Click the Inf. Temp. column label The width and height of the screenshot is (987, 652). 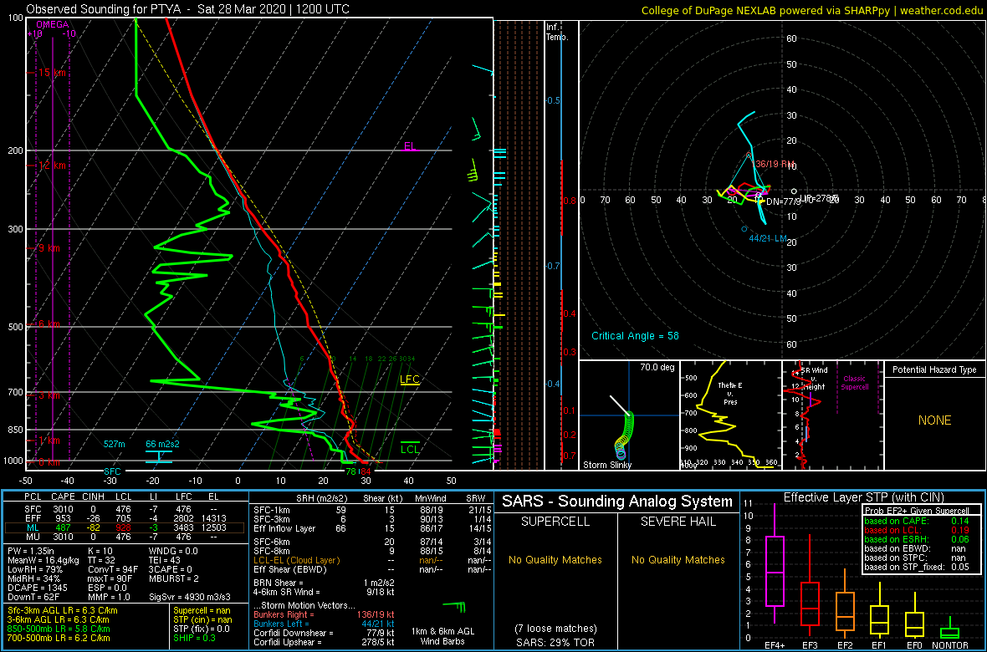[558, 33]
